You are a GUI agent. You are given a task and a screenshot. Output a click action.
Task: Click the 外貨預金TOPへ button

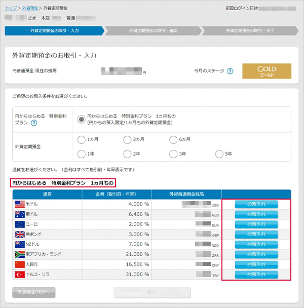coord(33,292)
